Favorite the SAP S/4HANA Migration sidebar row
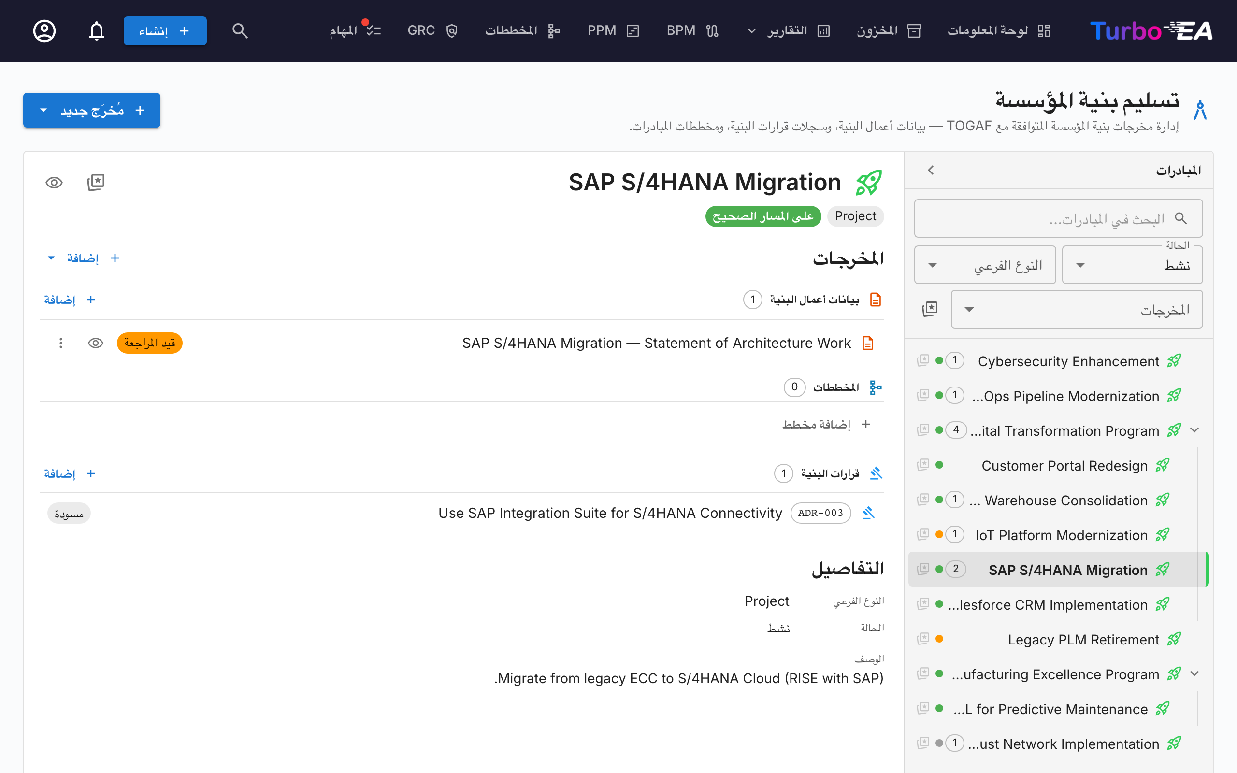Screen dimensions: 1237x773 click(922, 569)
